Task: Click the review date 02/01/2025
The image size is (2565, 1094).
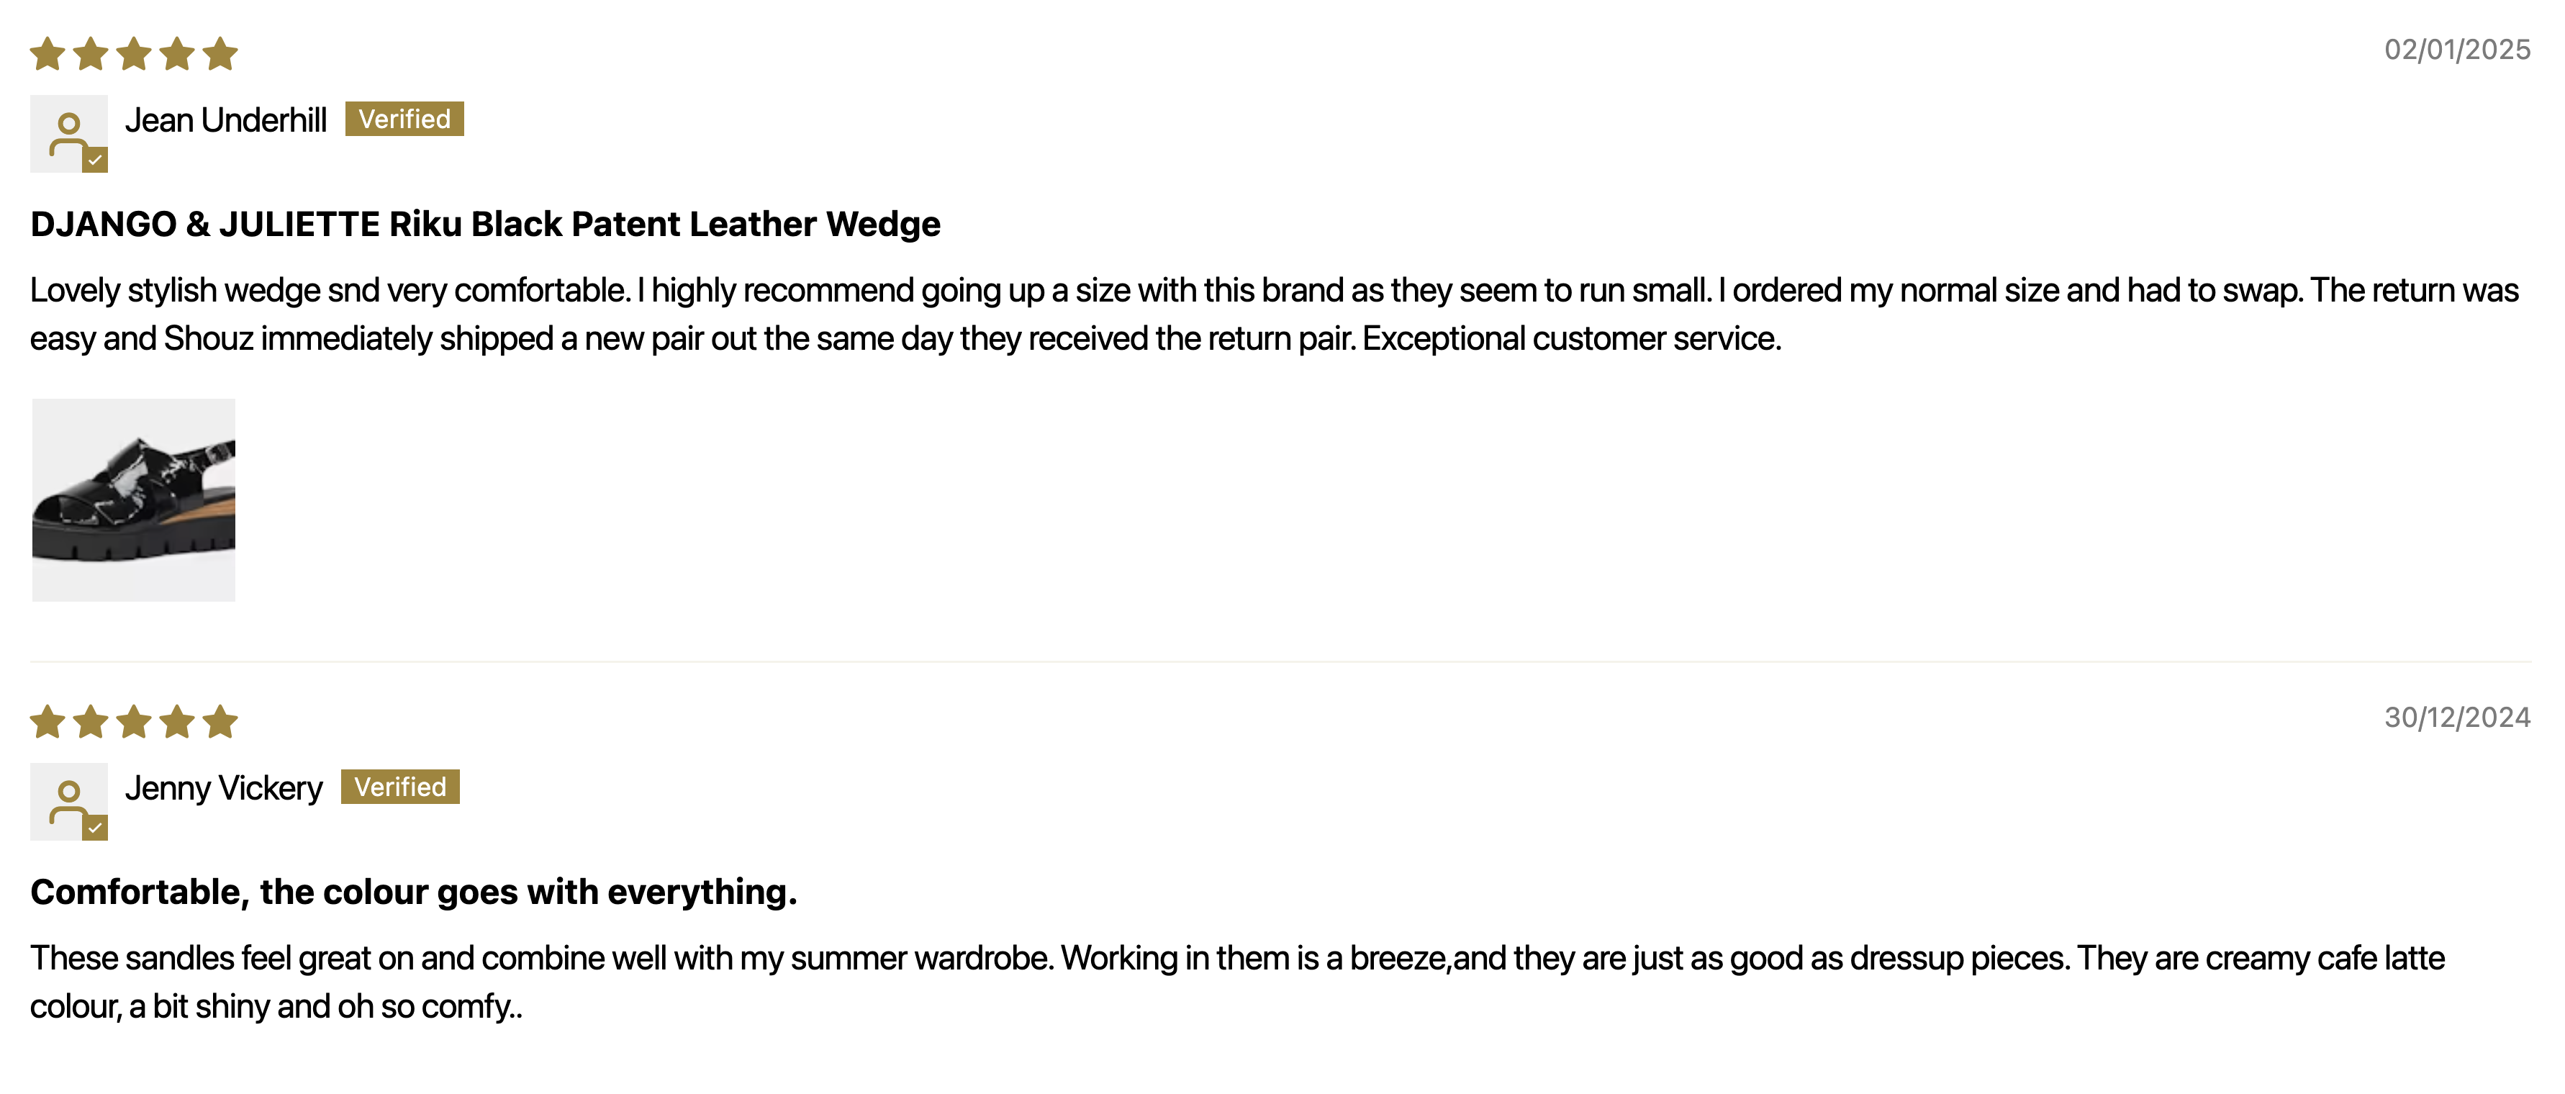Action: pyautogui.click(x=2456, y=50)
